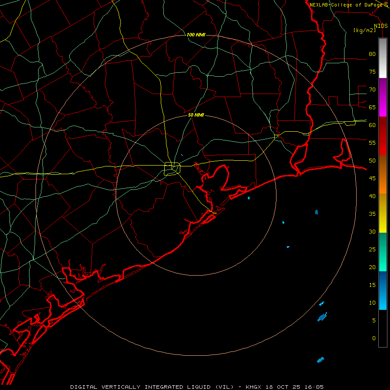Click the yellow Houston highway loop on map

[172, 169]
